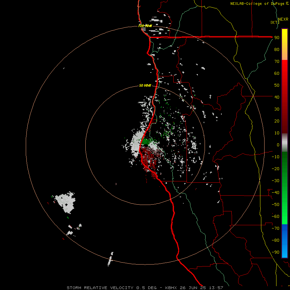
Task: Click the 0 value on the velocity scale
Action: (278, 145)
